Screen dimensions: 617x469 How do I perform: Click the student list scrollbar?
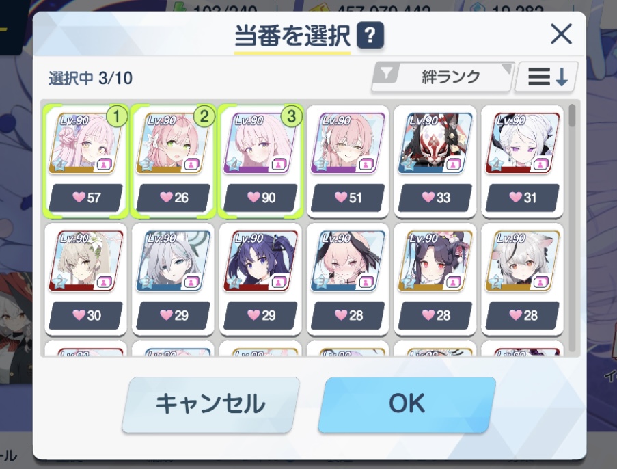pyautogui.click(x=572, y=228)
